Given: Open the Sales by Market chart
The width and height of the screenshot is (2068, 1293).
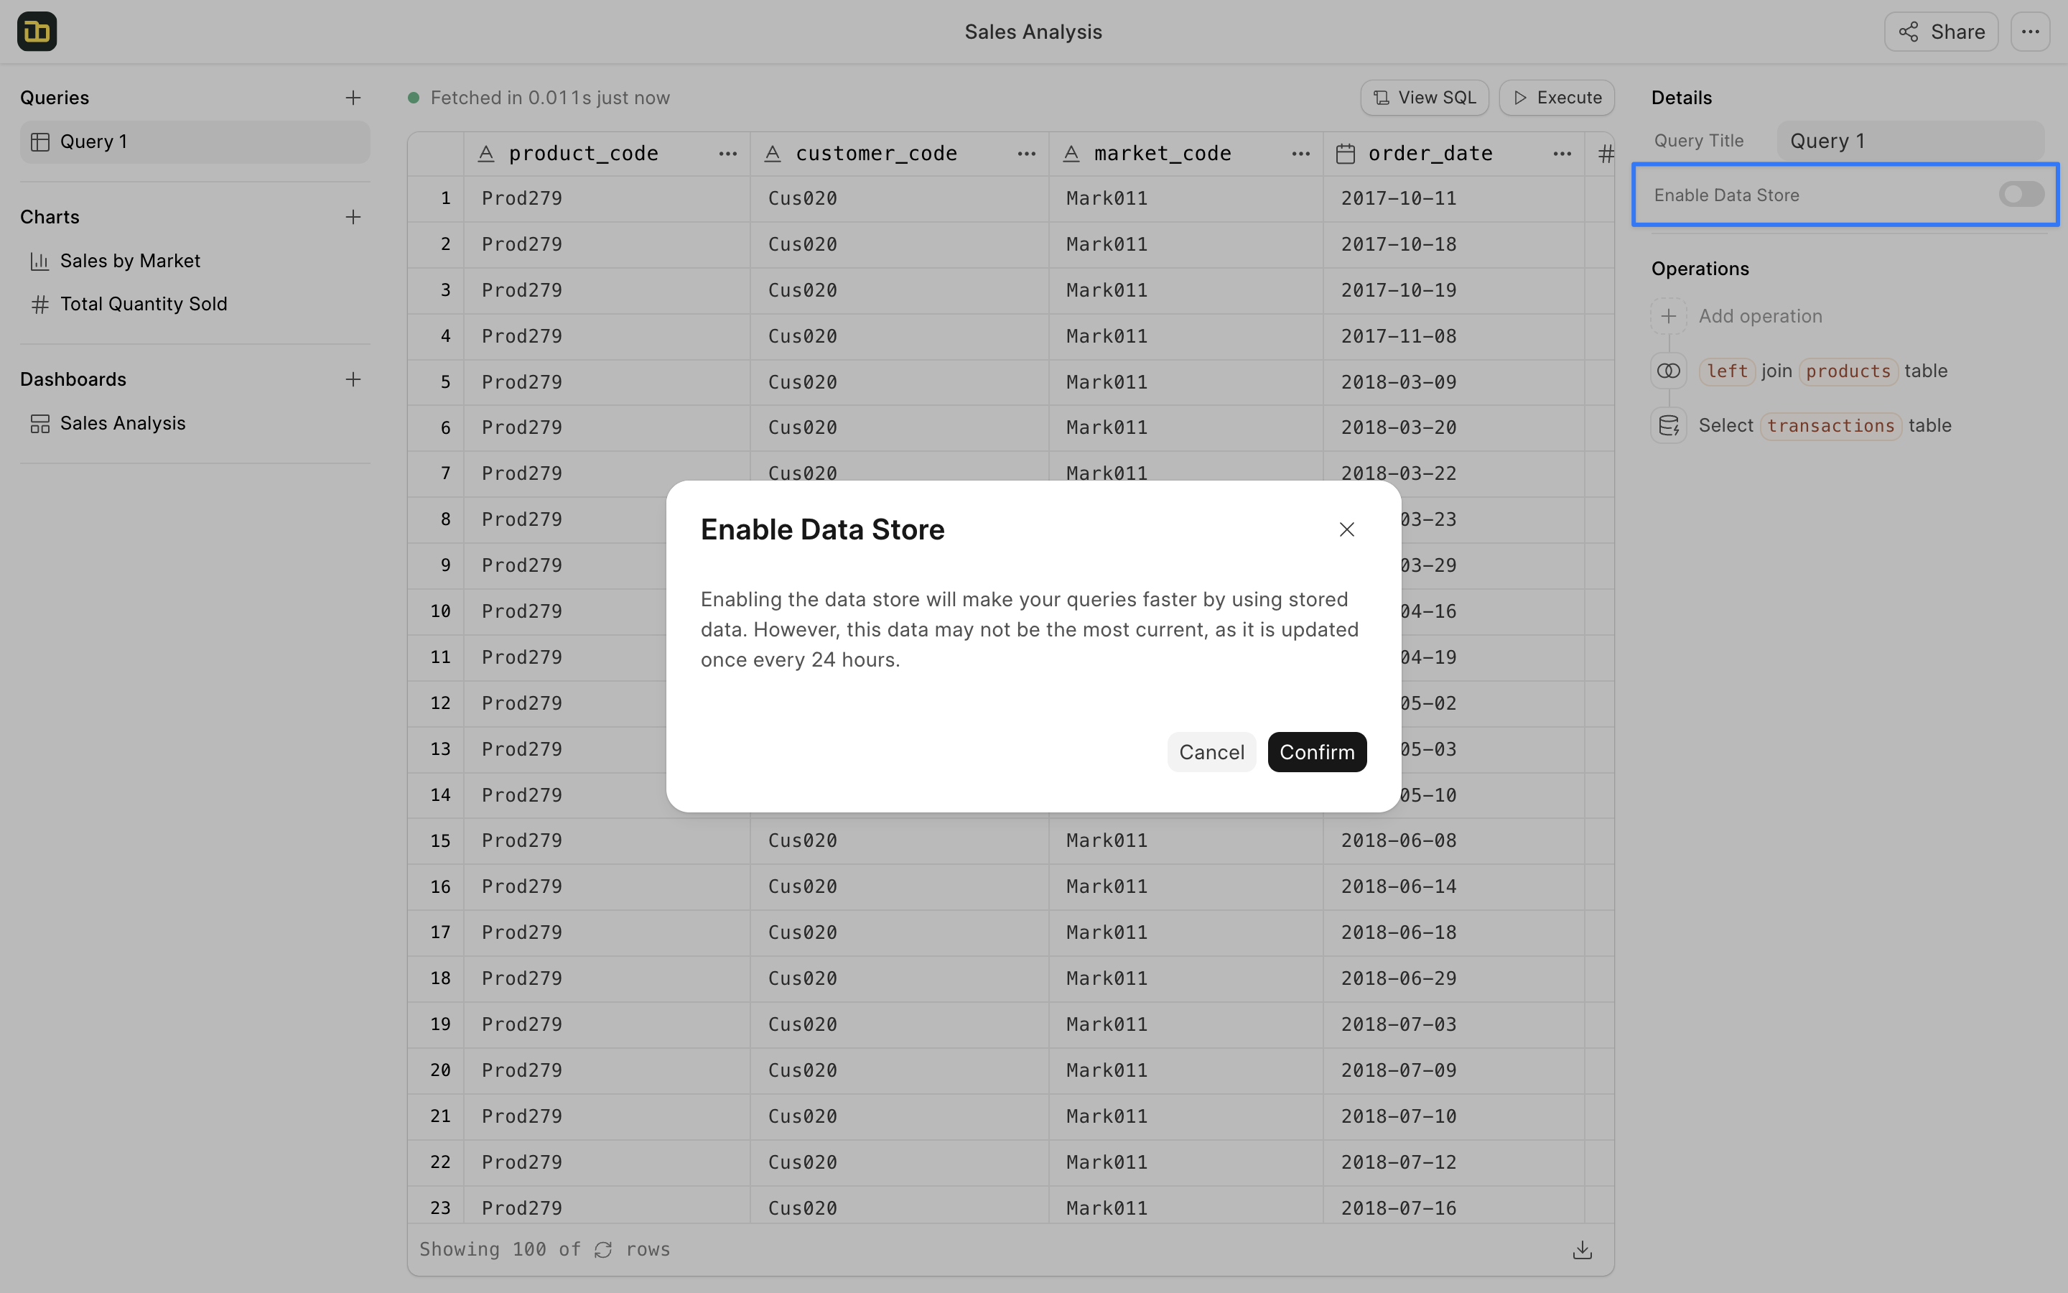Looking at the screenshot, I should click(x=195, y=261).
